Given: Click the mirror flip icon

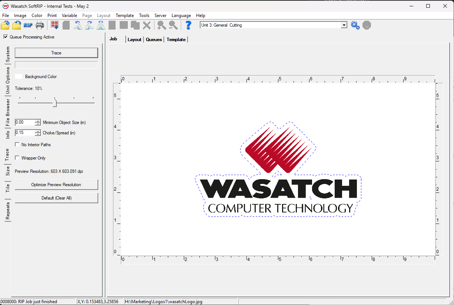Looking at the screenshot, I should 101,25.
